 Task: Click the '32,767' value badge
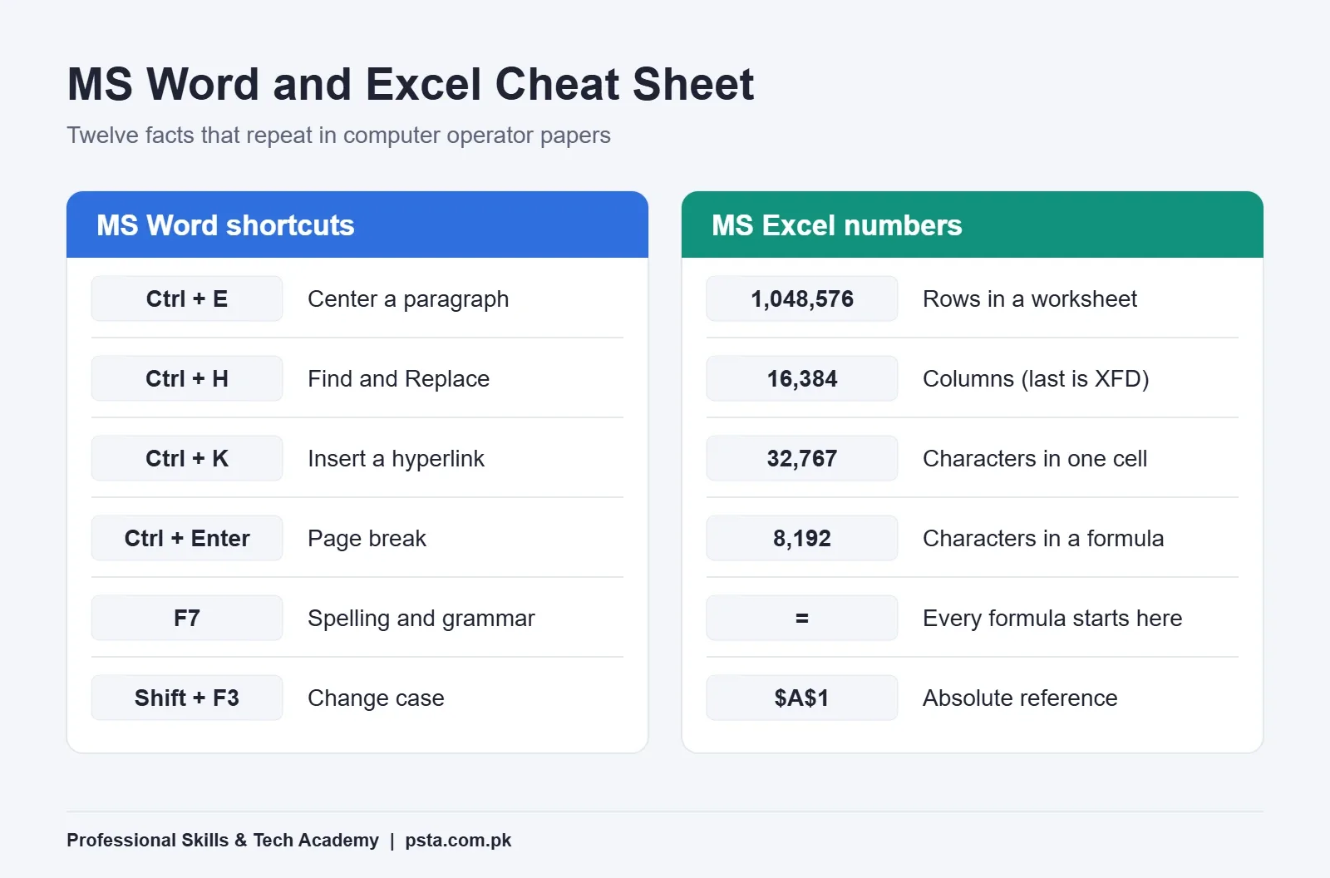pyautogui.click(x=802, y=458)
